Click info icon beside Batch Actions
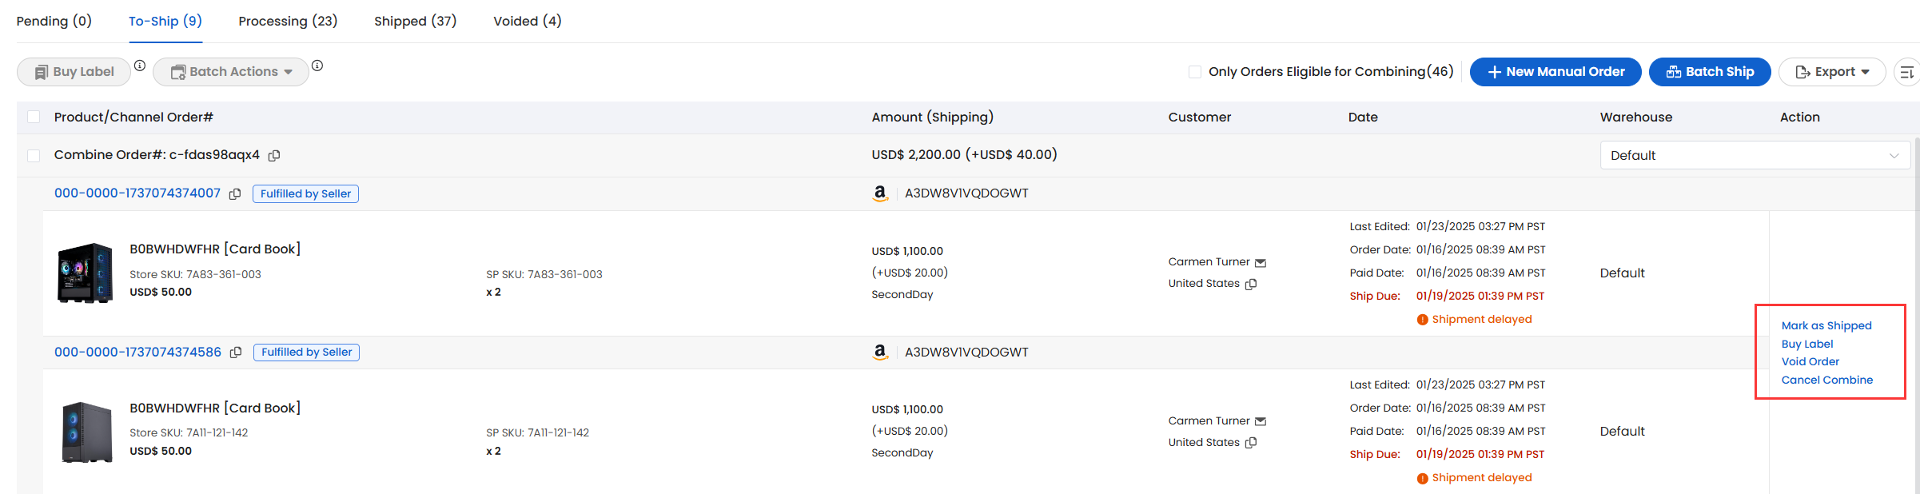Image resolution: width=1920 pixels, height=494 pixels. click(317, 66)
